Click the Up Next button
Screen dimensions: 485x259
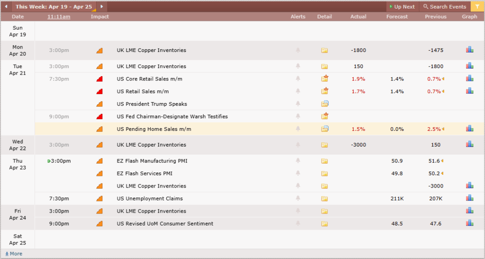[x=402, y=7]
